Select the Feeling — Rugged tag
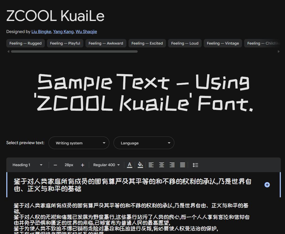The height and width of the screenshot is (234, 285). click(x=25, y=43)
